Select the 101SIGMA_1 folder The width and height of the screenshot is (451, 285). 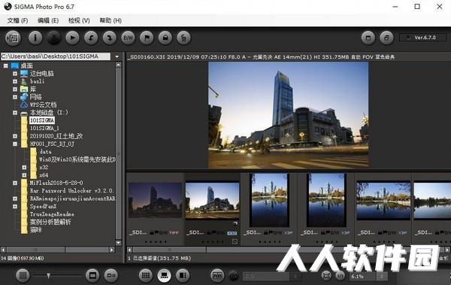pos(44,128)
